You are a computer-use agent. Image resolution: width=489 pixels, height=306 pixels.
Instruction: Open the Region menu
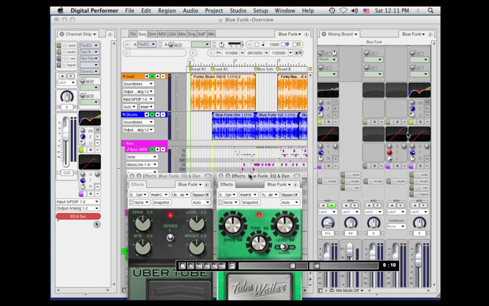167,10
